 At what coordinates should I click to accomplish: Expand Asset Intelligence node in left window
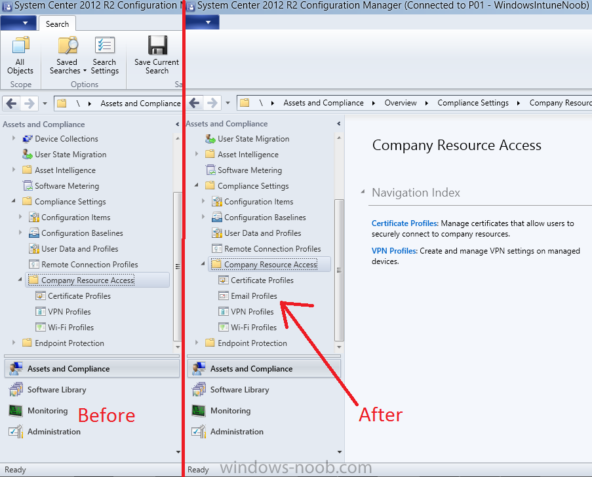pos(14,170)
